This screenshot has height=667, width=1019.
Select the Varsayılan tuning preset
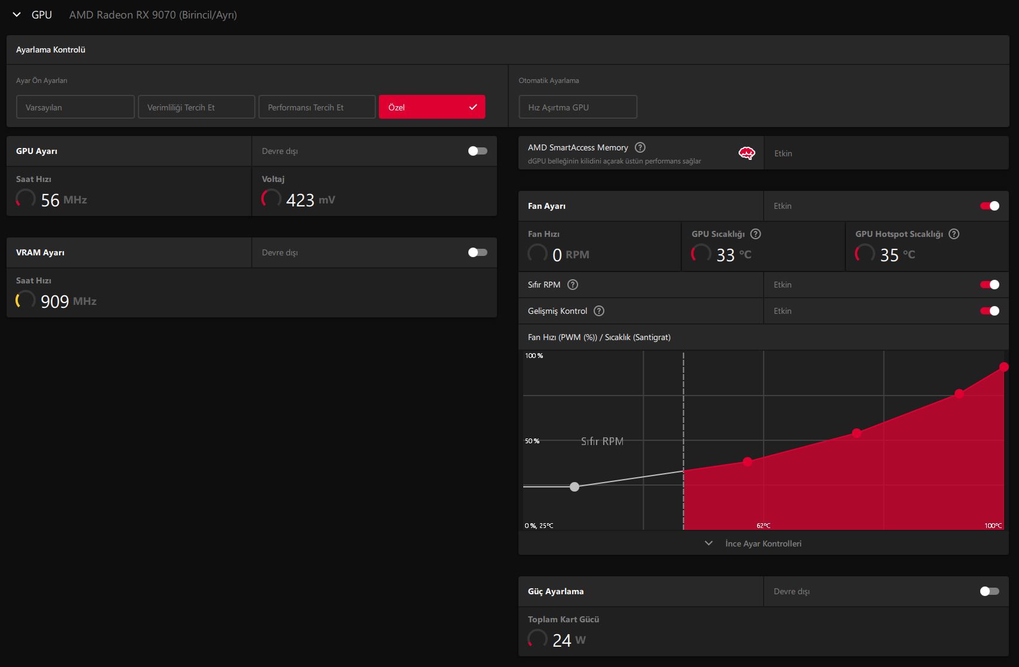click(x=75, y=107)
